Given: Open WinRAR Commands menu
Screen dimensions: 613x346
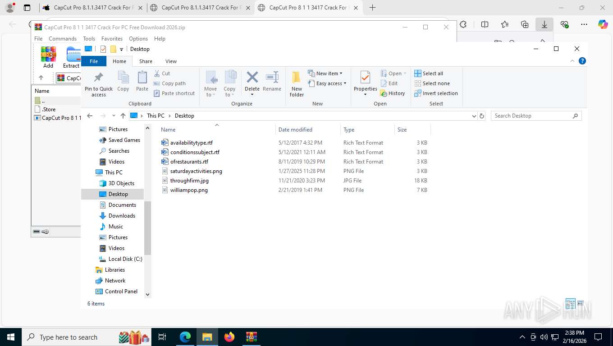Looking at the screenshot, I should (63, 39).
